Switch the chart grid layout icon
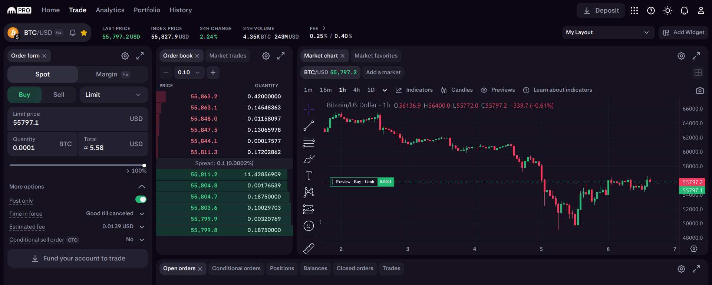712x285 pixels. [x=698, y=72]
